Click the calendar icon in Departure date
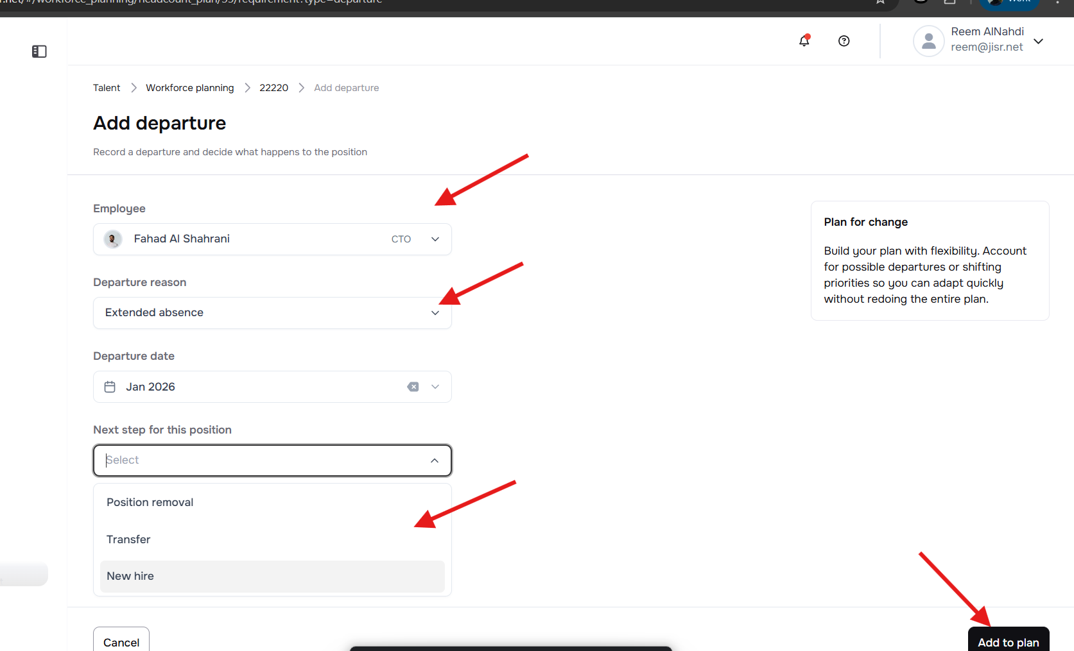 [x=110, y=387]
